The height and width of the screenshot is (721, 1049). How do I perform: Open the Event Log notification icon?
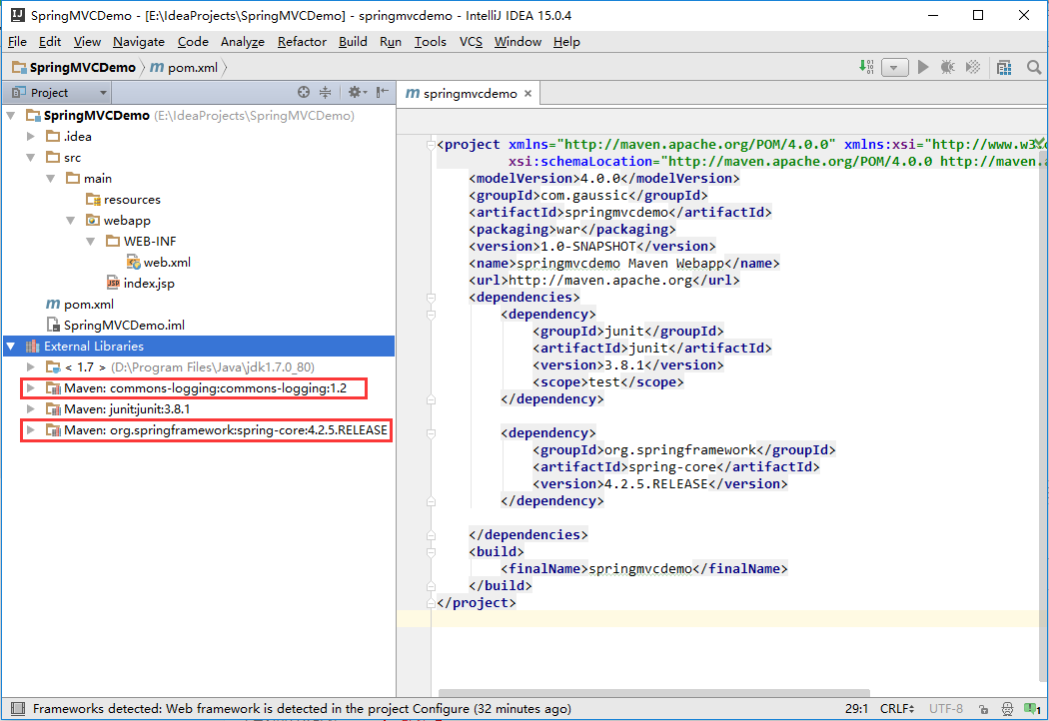(x=1032, y=709)
